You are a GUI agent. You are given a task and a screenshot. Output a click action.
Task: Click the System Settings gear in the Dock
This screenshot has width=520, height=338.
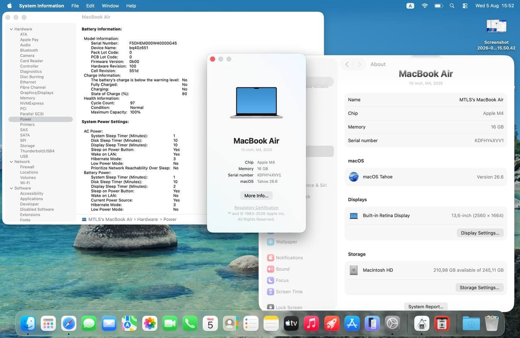[392, 323]
